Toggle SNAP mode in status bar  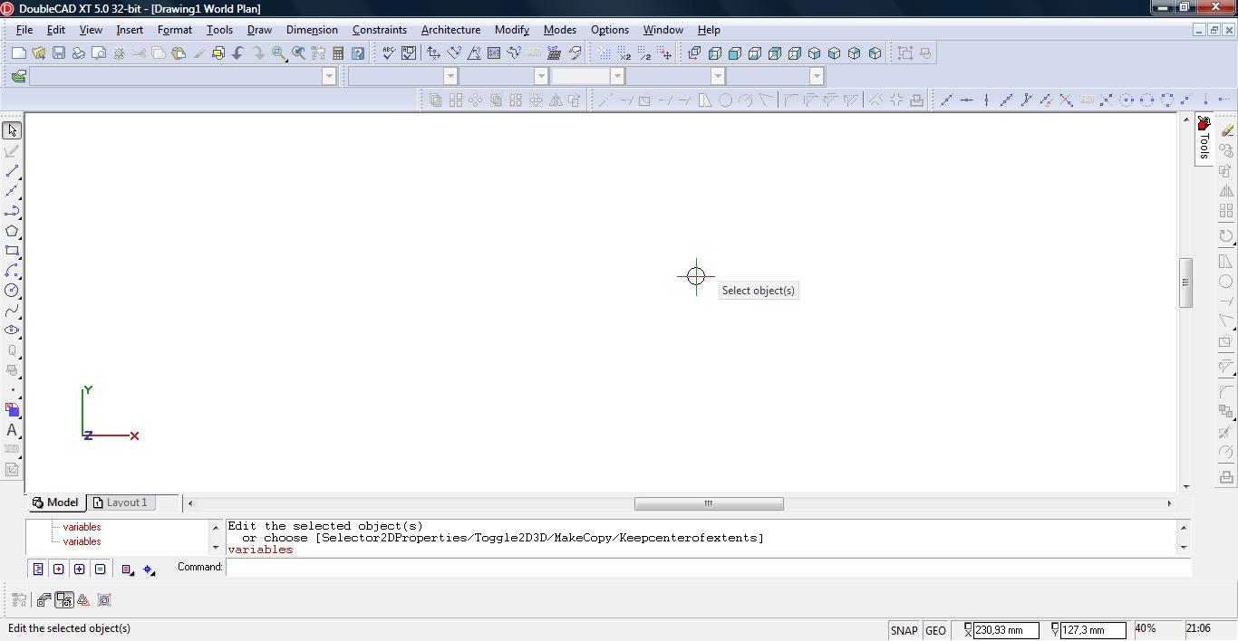tap(904, 630)
